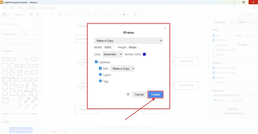Pick the blue Border Color swatch
The height and width of the screenshot is (134, 258).
(144, 54)
